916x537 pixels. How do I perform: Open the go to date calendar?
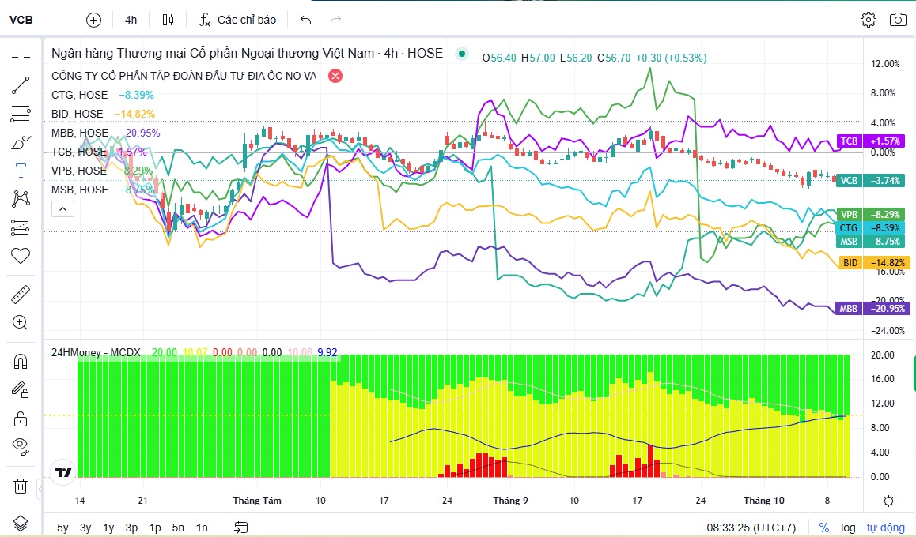[x=240, y=528]
